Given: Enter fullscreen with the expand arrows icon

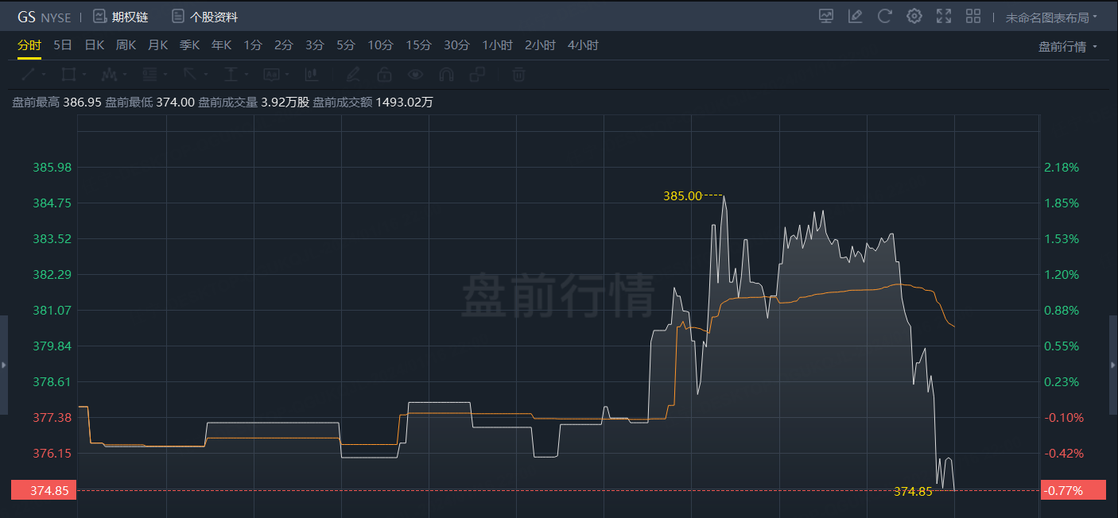Looking at the screenshot, I should [x=944, y=16].
